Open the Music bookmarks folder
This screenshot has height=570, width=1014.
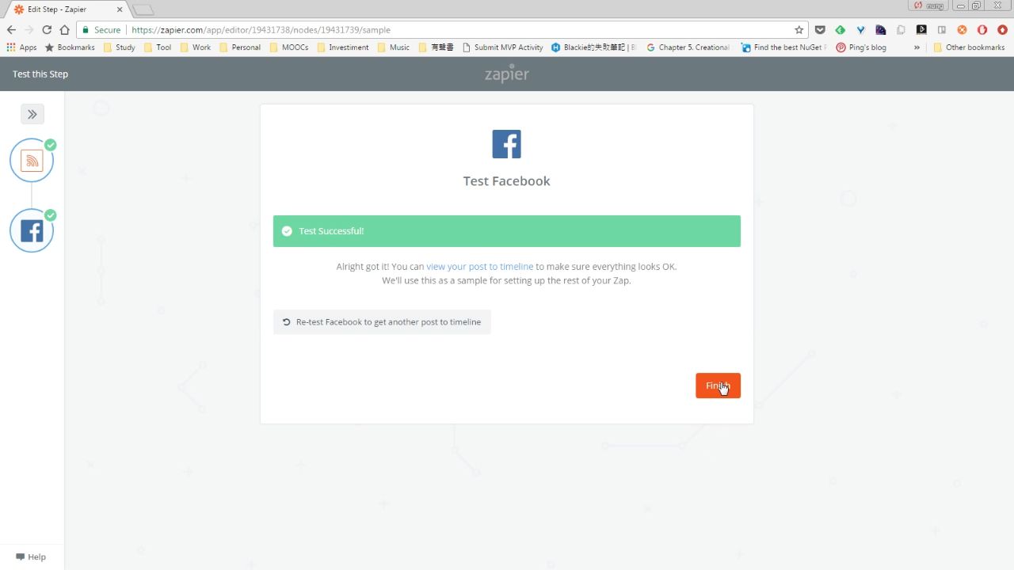tap(394, 47)
